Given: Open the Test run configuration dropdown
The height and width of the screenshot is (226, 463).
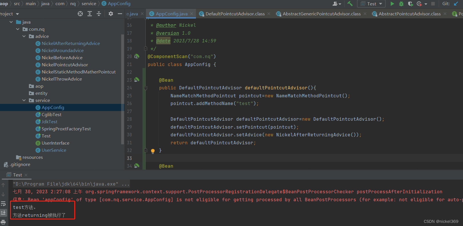Looking at the screenshot, I should click(x=371, y=4).
